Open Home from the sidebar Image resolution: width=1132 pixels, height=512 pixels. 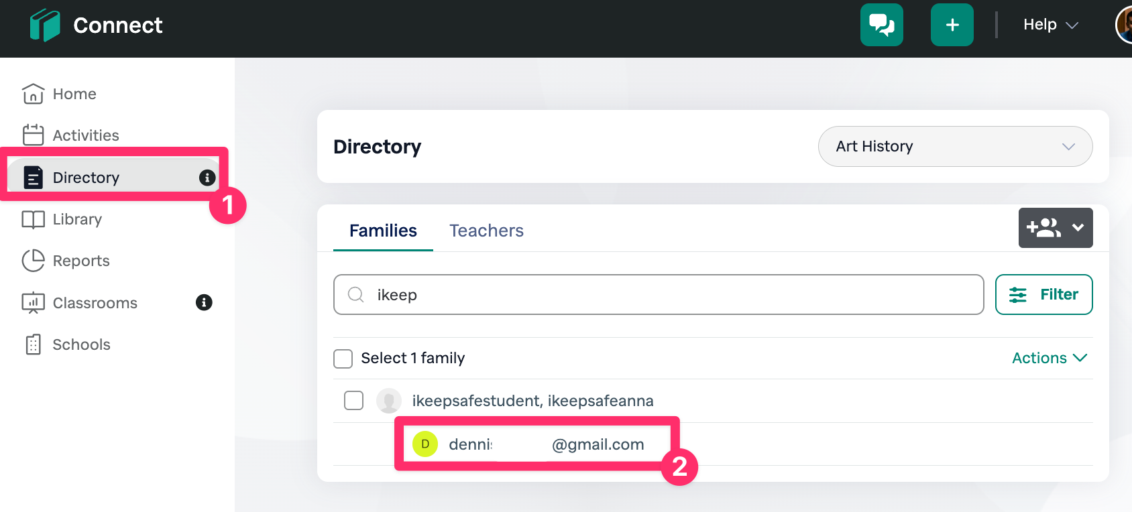click(x=74, y=94)
